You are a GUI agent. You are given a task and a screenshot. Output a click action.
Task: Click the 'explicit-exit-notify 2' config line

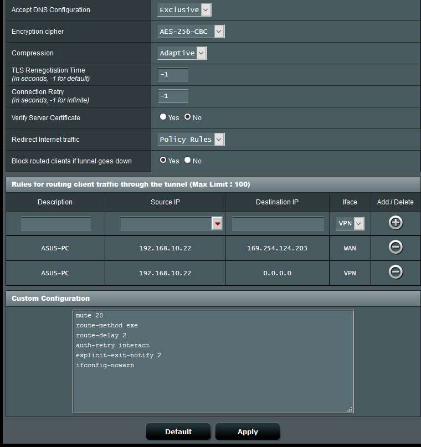(x=119, y=355)
